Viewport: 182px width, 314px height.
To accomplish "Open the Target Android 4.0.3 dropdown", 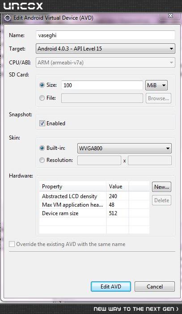I will (106, 49).
